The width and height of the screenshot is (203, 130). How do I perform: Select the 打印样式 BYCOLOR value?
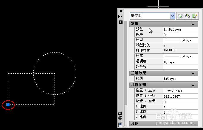[180, 51]
